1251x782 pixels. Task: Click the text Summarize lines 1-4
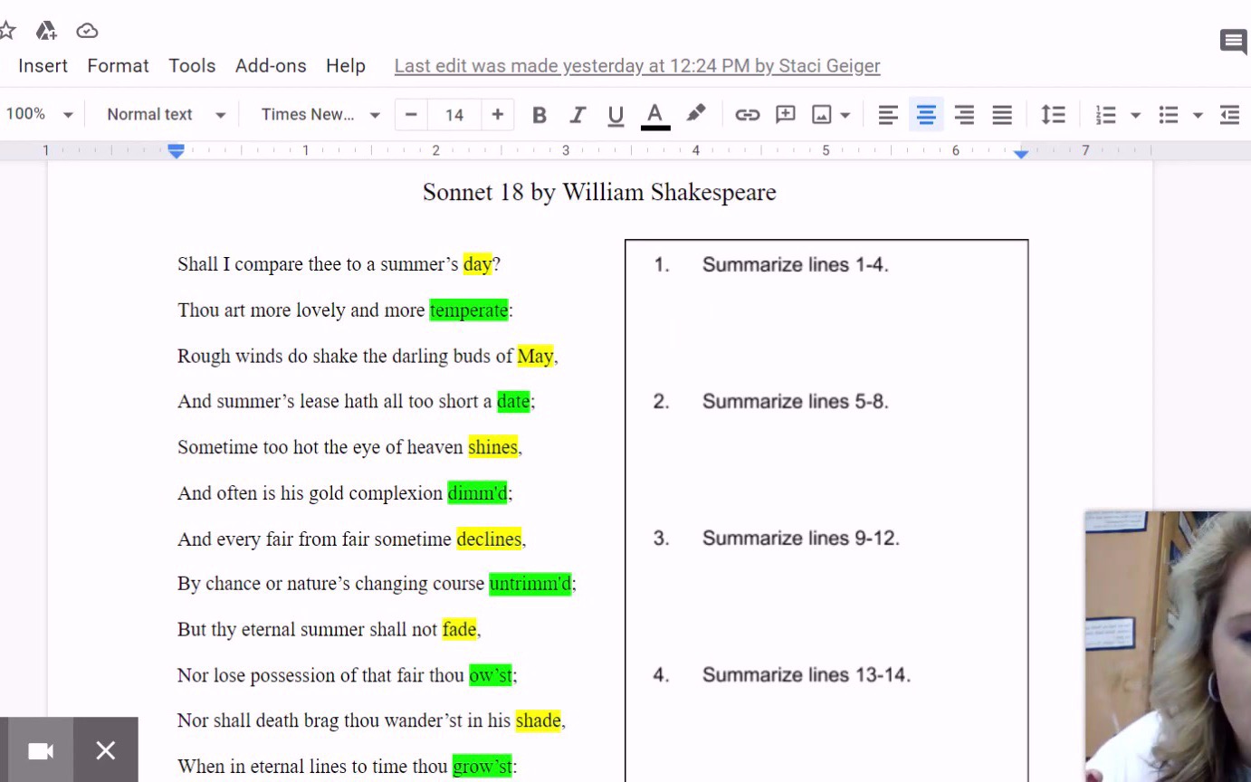click(x=796, y=264)
